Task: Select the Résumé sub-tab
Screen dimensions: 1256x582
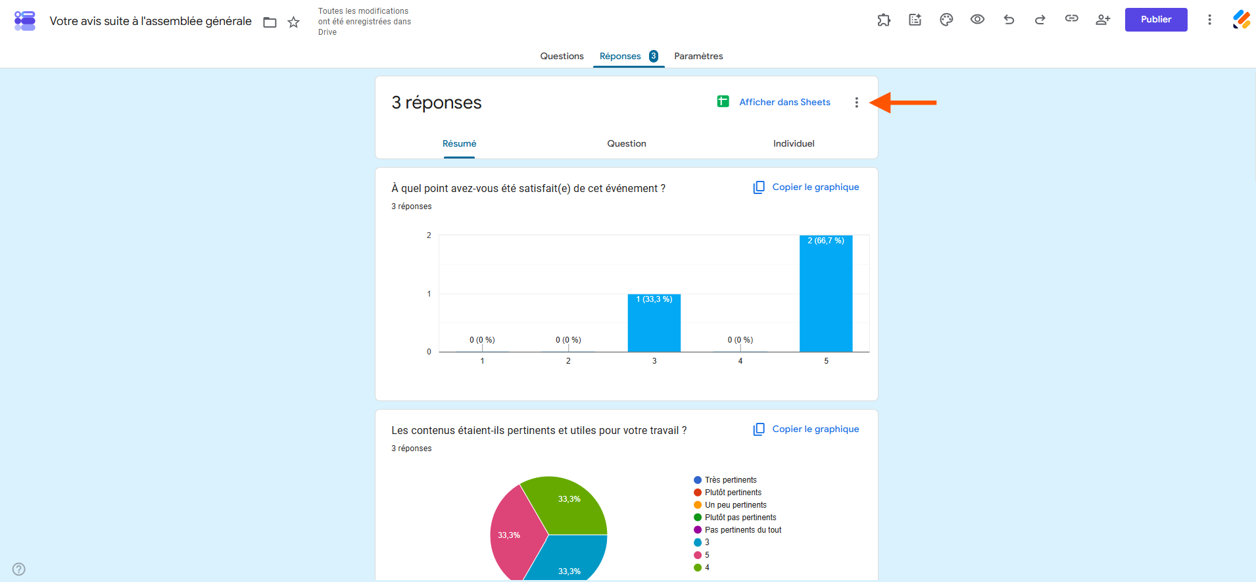Action: (459, 143)
